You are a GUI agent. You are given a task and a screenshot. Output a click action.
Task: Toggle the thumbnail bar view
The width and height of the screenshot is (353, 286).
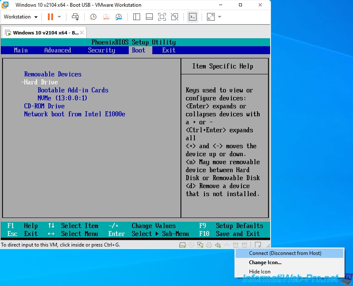tap(149, 17)
